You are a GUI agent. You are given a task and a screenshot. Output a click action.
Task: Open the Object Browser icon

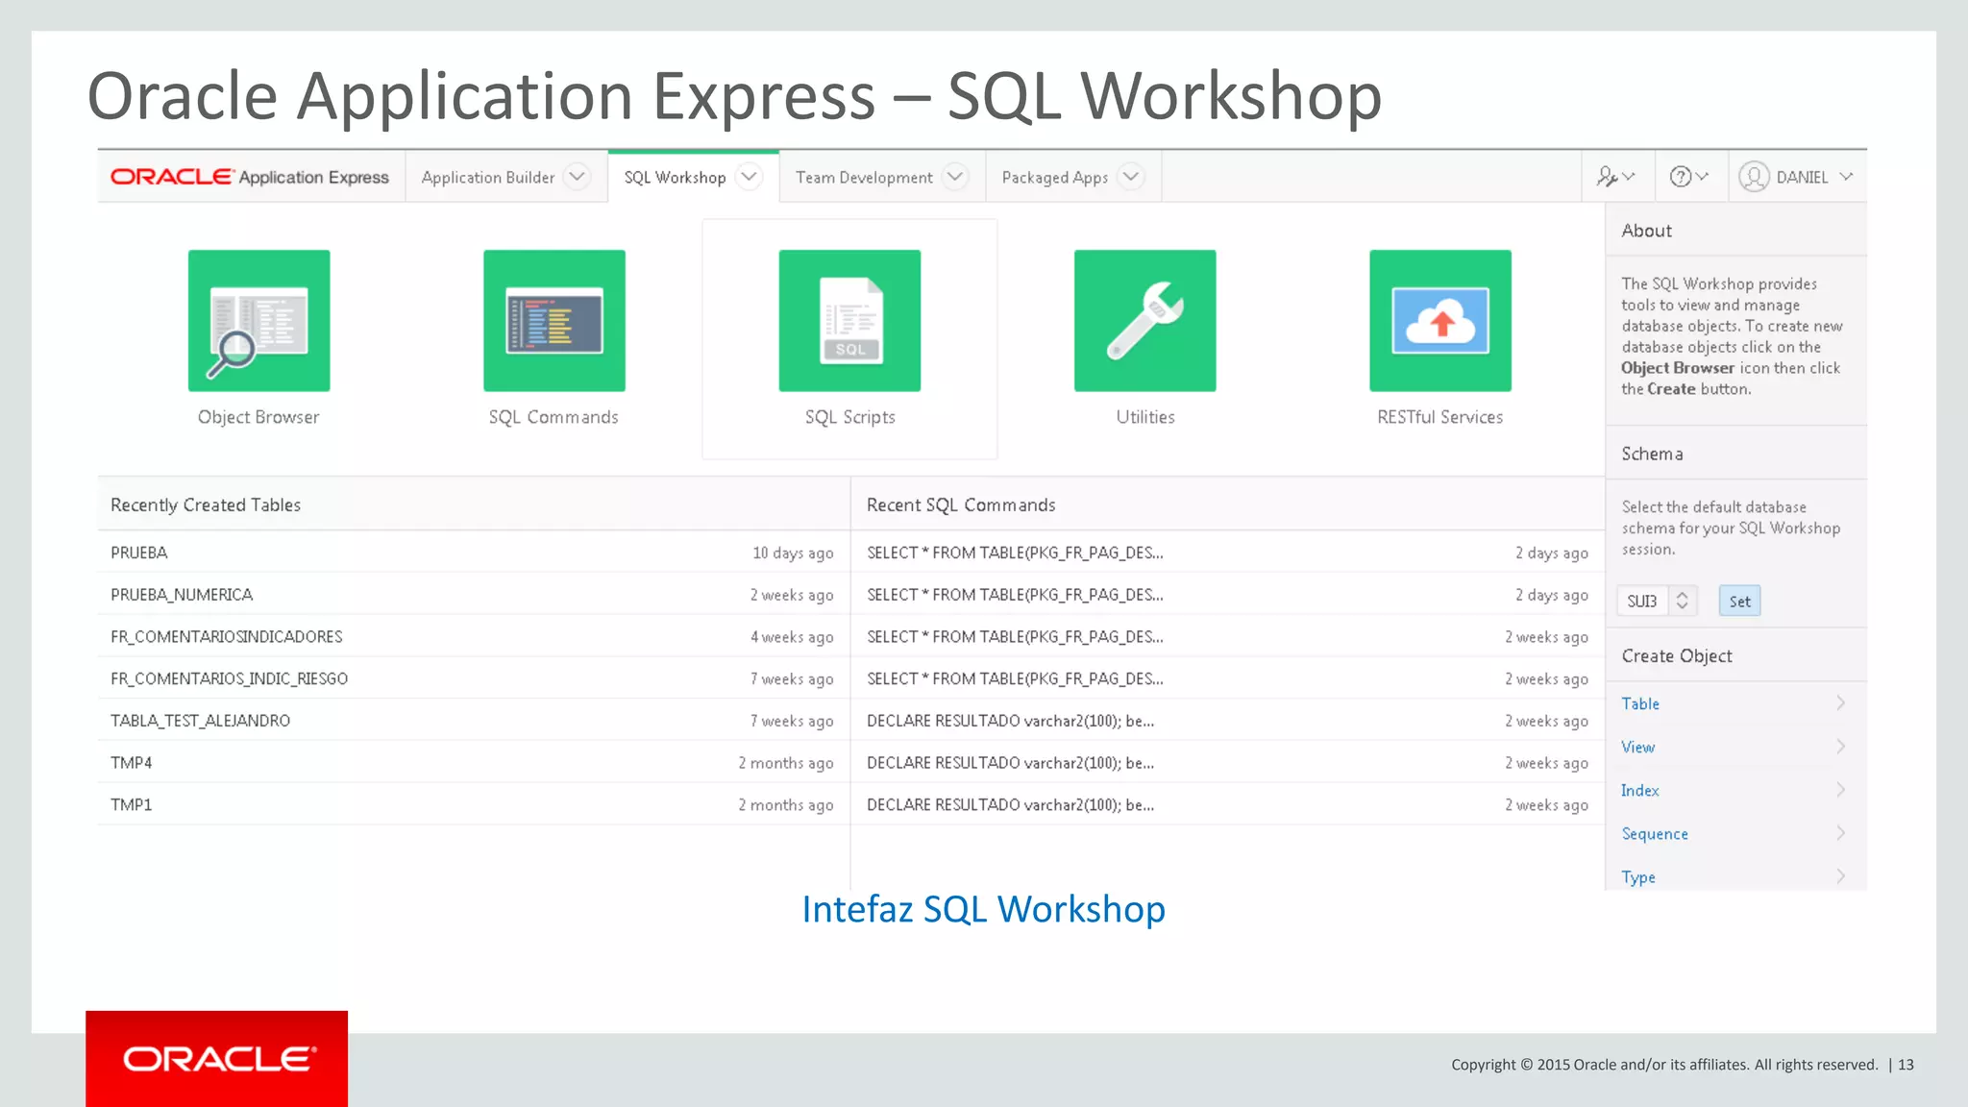[x=258, y=320]
